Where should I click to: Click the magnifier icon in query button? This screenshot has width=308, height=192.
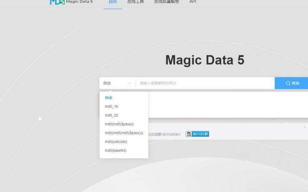tap(288, 83)
